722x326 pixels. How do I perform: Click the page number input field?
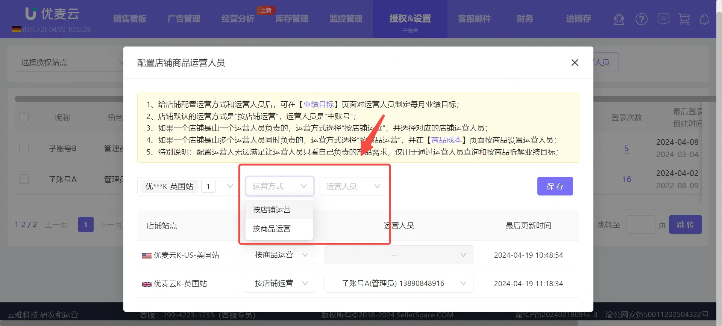click(641, 224)
